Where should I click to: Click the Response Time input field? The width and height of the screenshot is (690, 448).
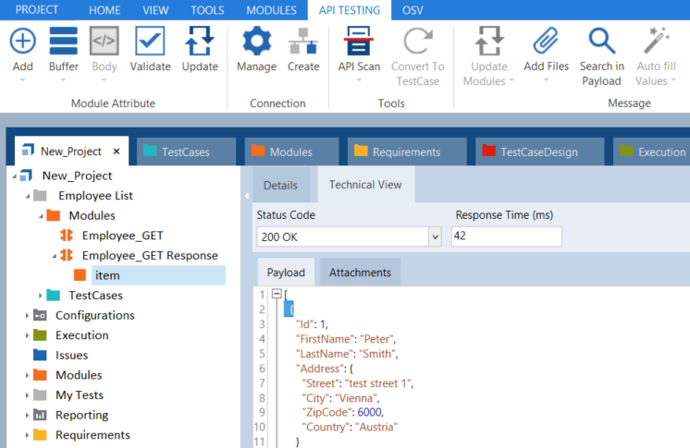point(506,237)
